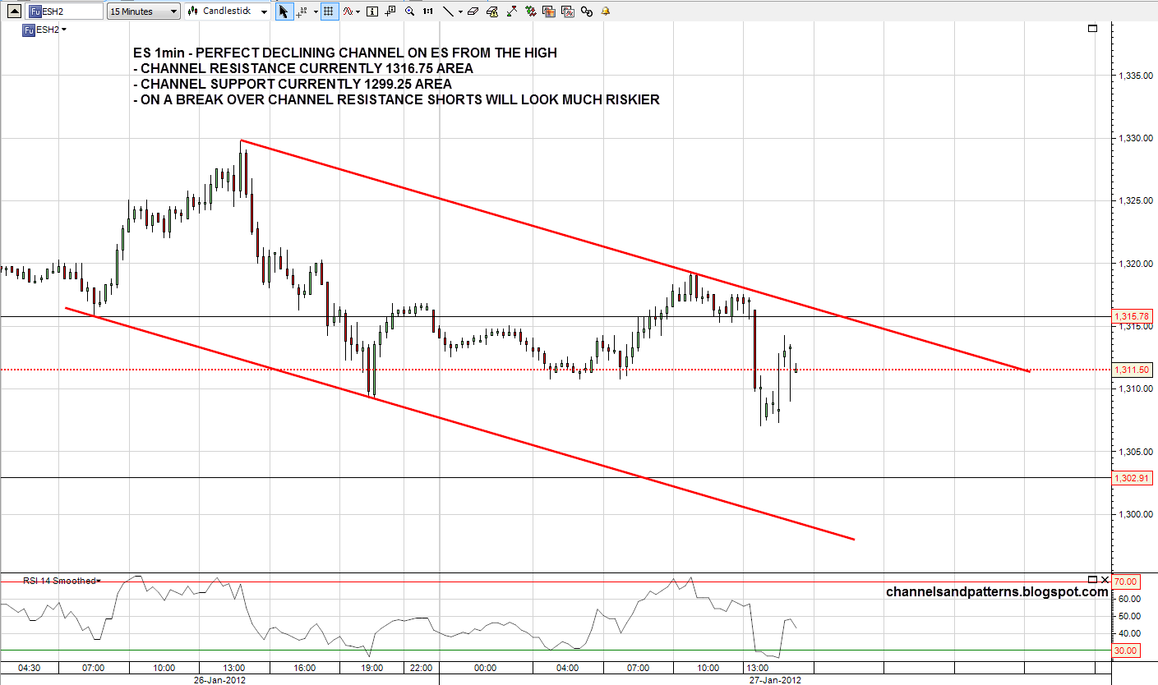Open the ESH2 series label menu
1158x685 pixels.
click(x=45, y=30)
